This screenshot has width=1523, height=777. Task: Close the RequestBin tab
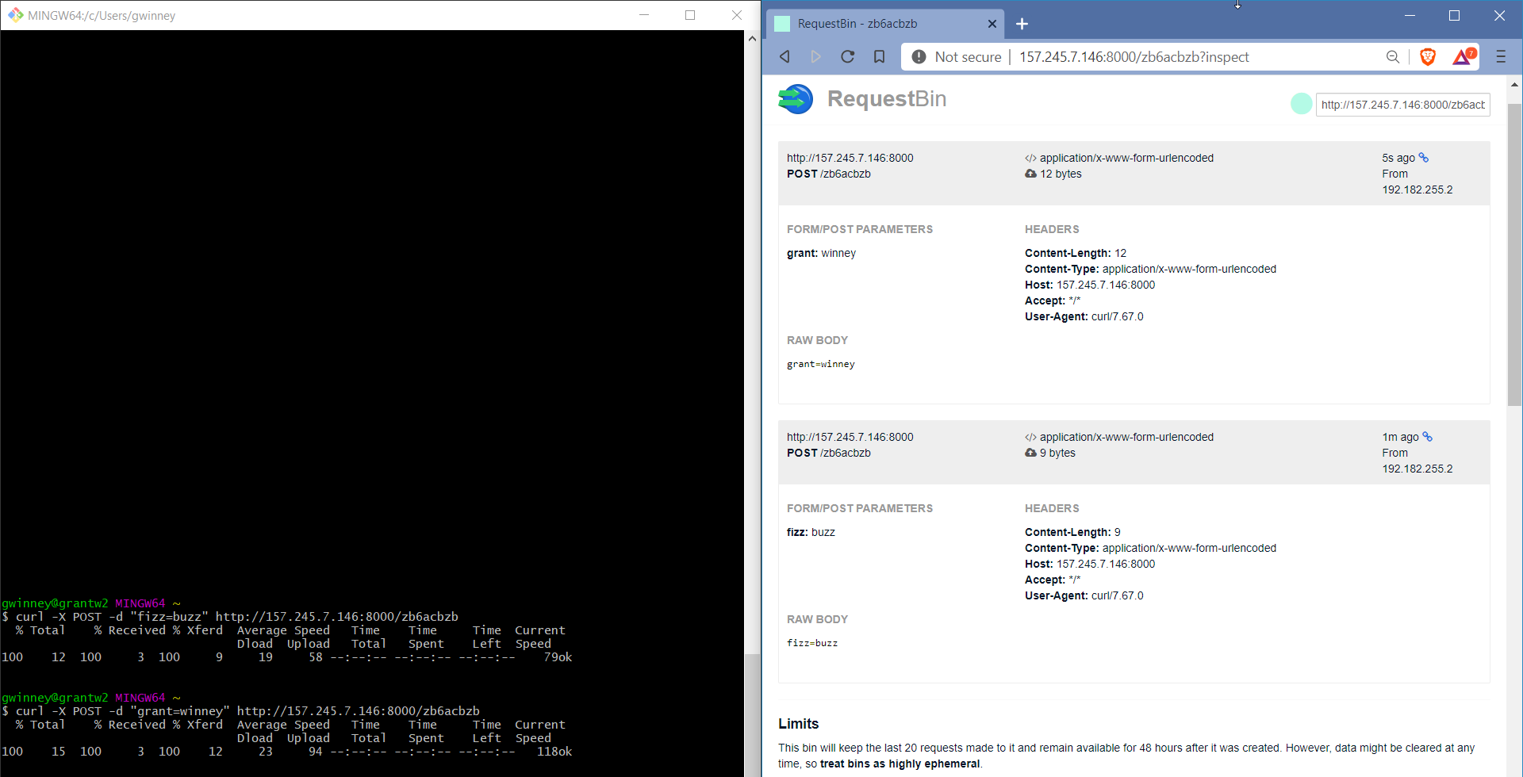992,24
